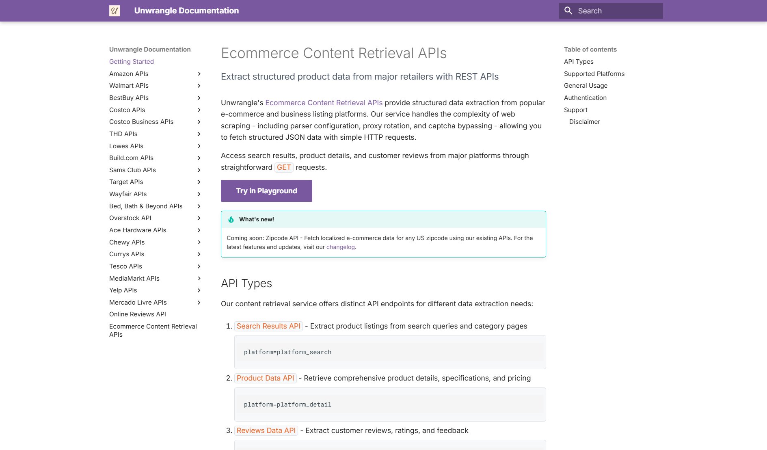Expand Mercado Livre APIs chevron
The image size is (767, 450).
point(199,303)
